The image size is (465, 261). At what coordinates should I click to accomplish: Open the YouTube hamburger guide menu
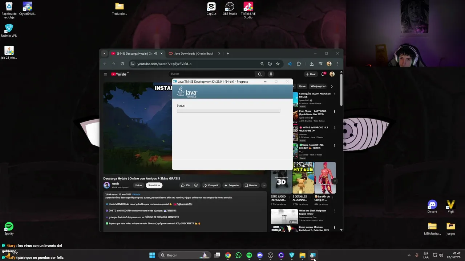[x=105, y=74]
